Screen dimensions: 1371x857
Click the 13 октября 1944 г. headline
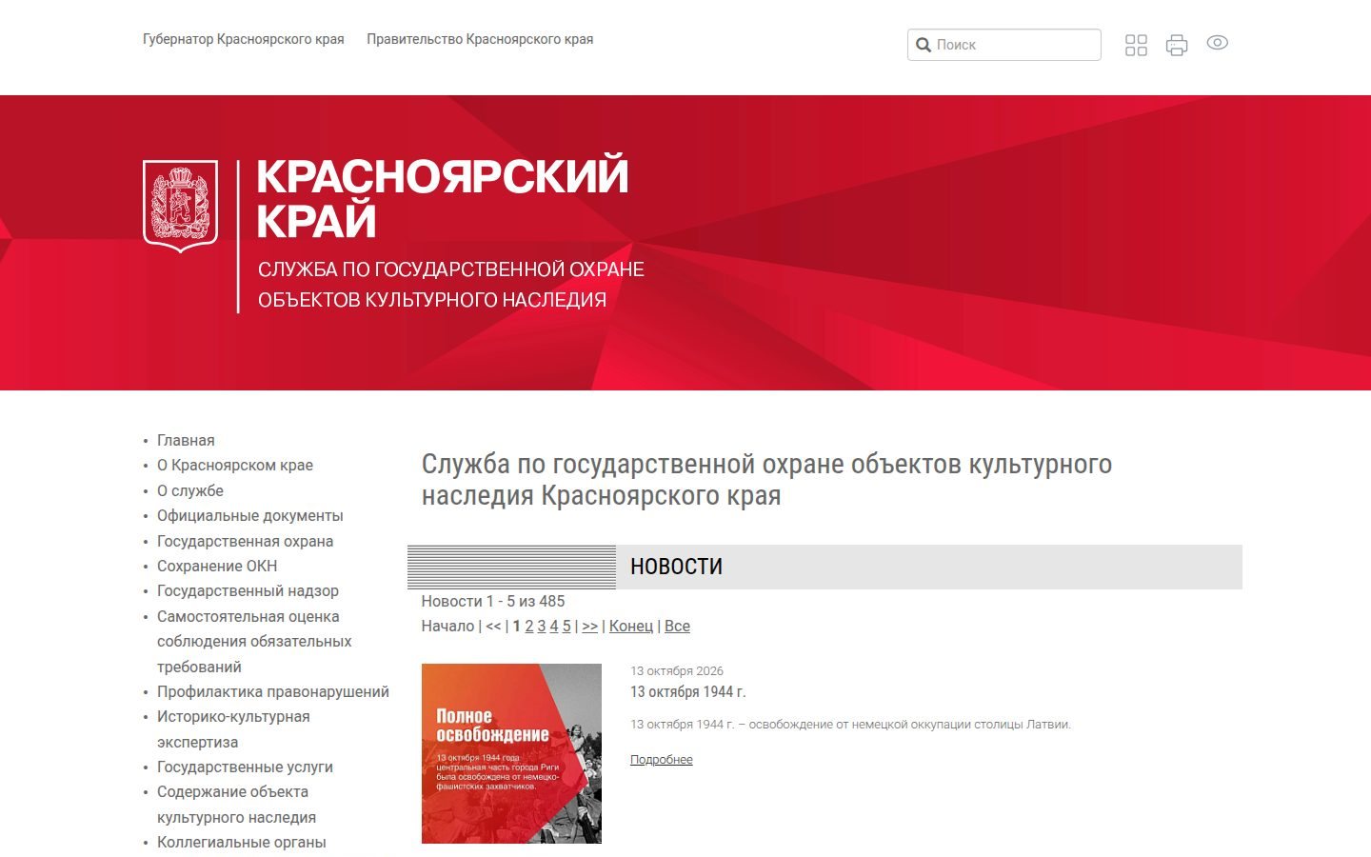click(x=688, y=691)
